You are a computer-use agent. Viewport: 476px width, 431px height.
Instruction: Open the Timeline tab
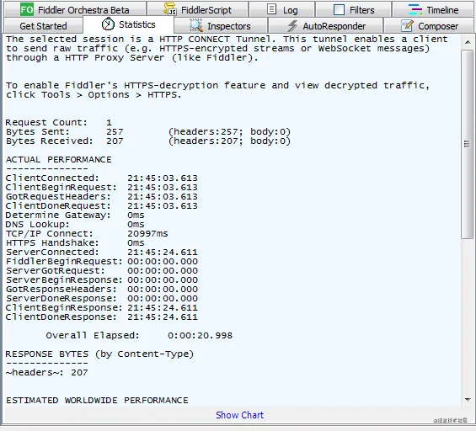(432, 10)
